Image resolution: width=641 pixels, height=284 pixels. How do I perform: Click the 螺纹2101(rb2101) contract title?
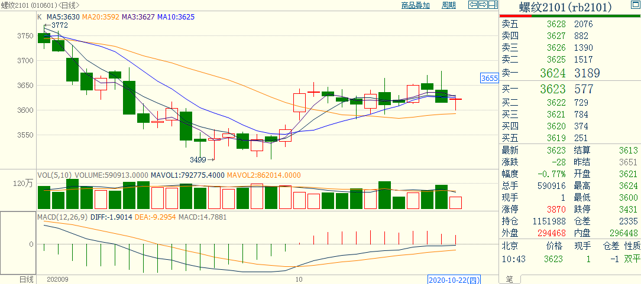pyautogui.click(x=565, y=7)
